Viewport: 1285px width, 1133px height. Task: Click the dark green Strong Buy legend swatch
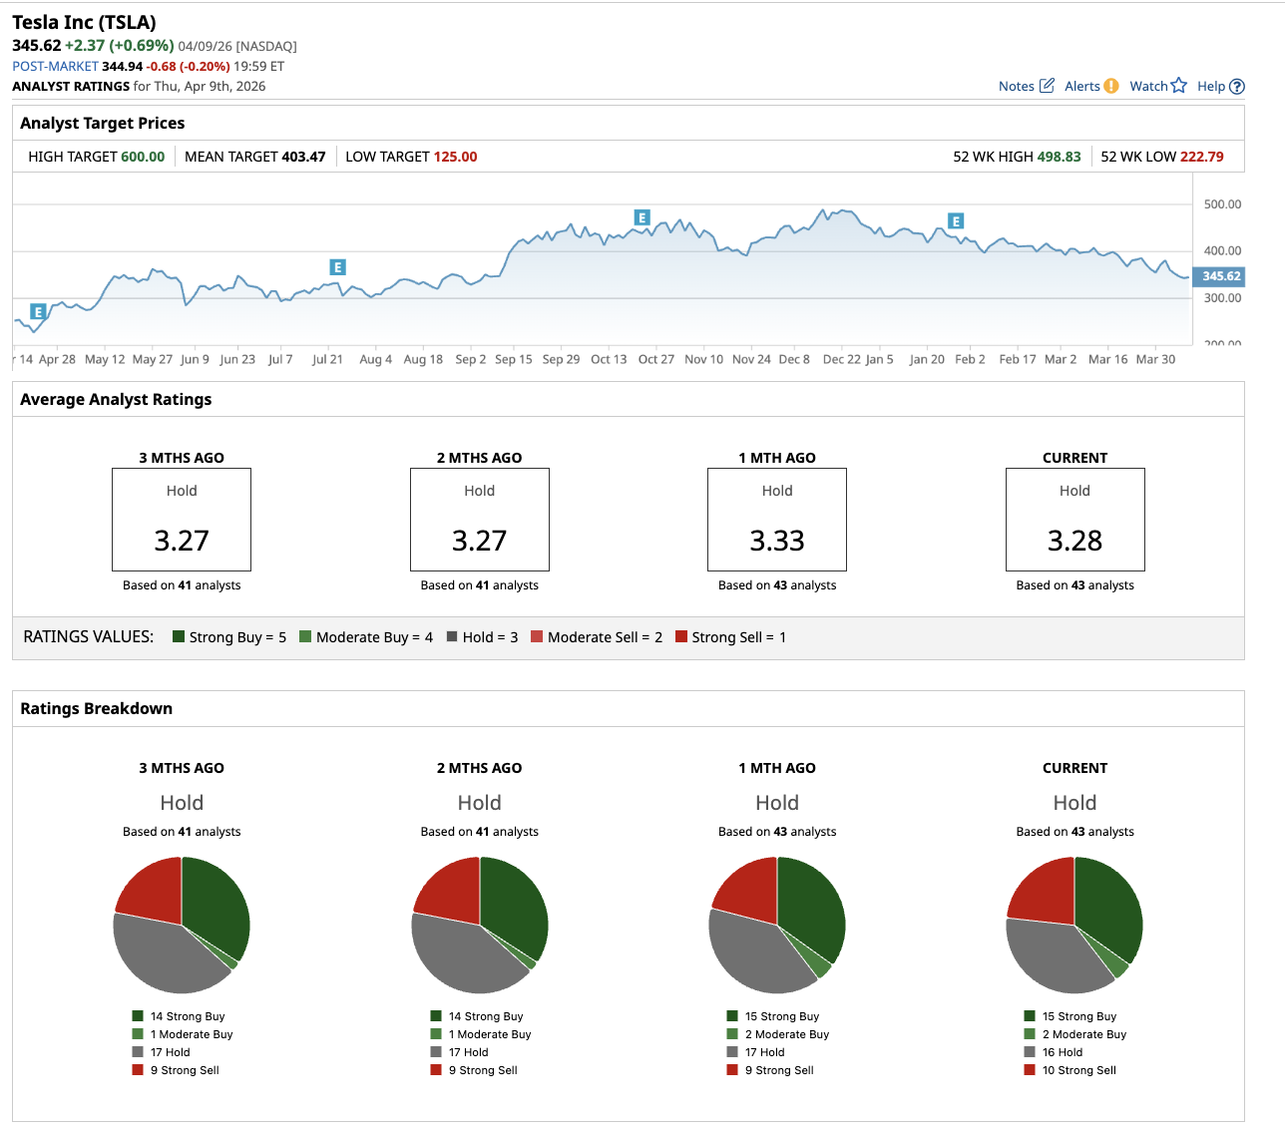(x=179, y=637)
